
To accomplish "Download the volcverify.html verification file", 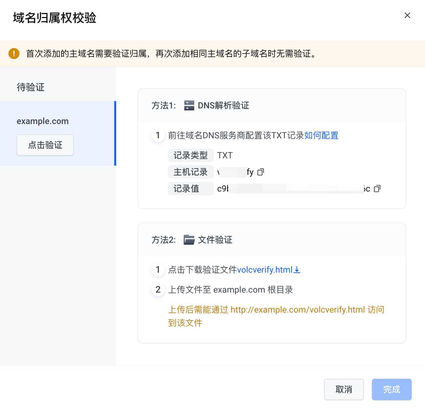I will 265,270.
